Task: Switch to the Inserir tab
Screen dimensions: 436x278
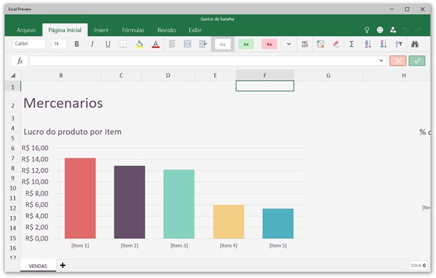Action: click(101, 30)
